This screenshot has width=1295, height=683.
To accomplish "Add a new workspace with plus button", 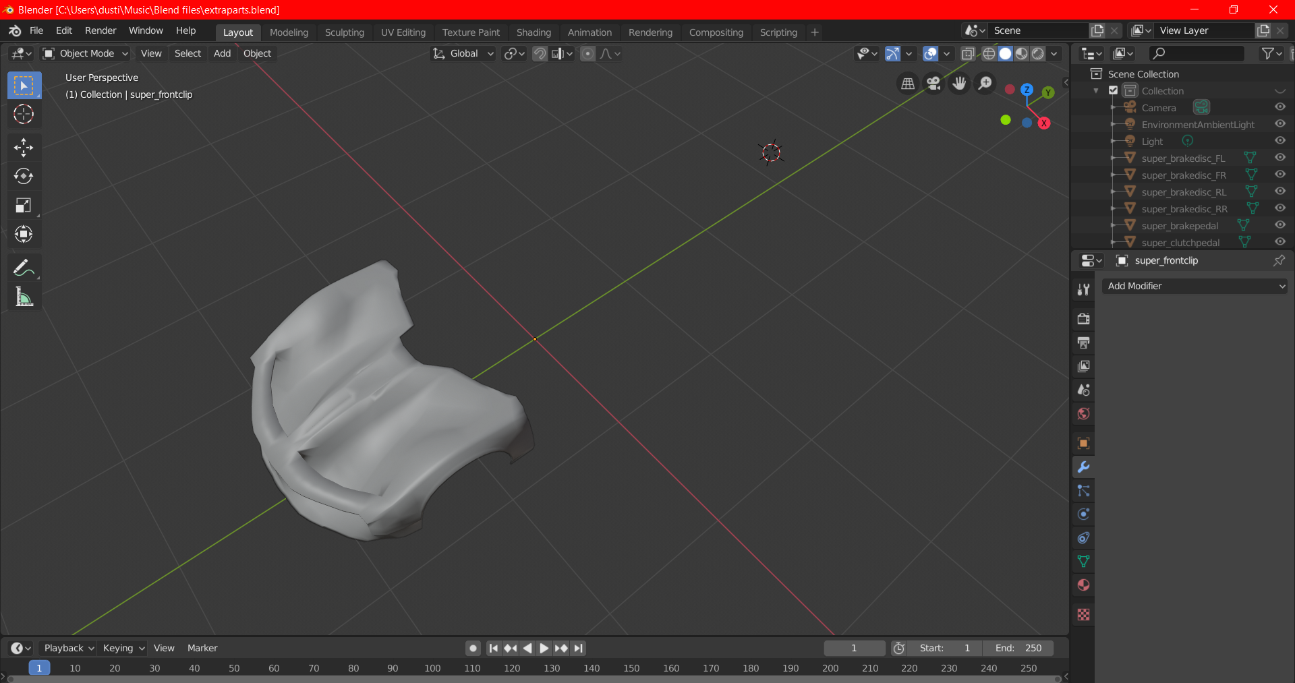I will coord(815,32).
